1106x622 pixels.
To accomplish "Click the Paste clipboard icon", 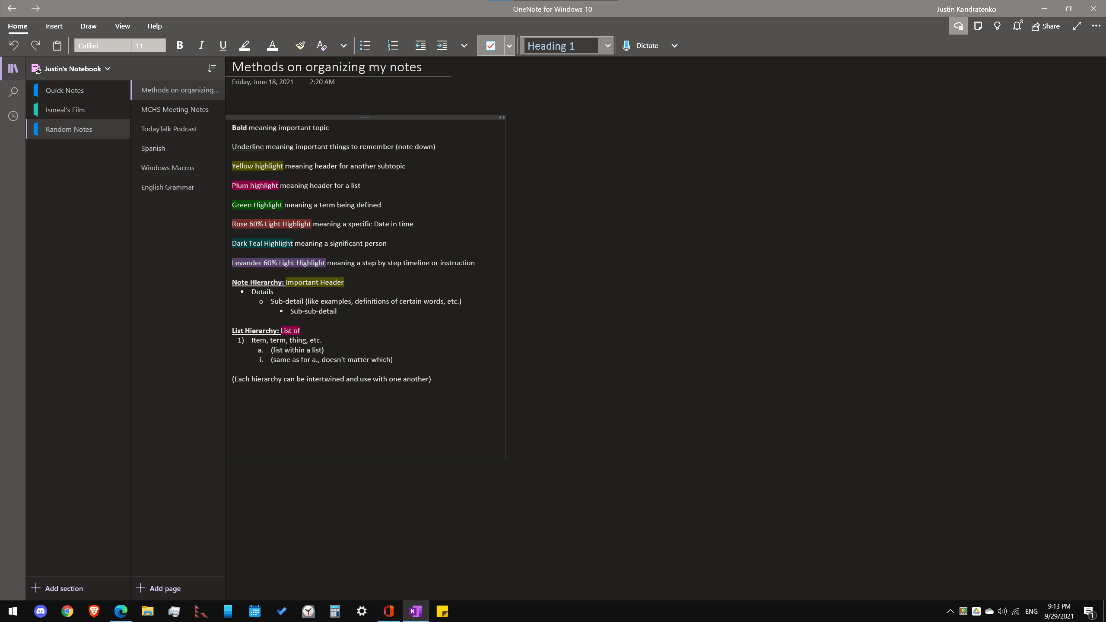I will (x=57, y=45).
